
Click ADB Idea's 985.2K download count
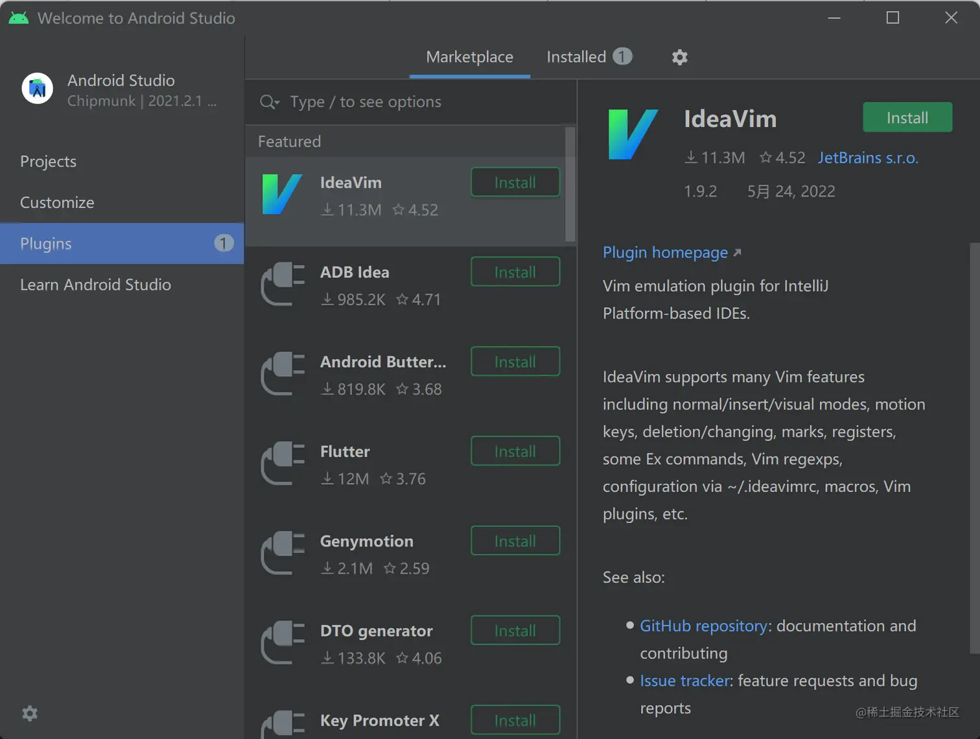pyautogui.click(x=354, y=299)
